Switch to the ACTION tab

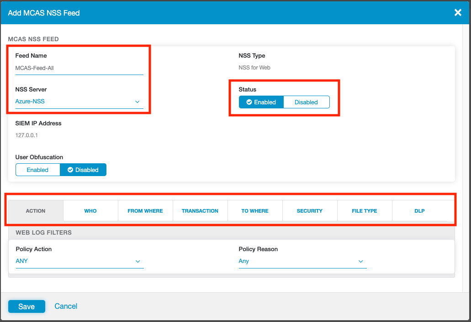coord(36,211)
